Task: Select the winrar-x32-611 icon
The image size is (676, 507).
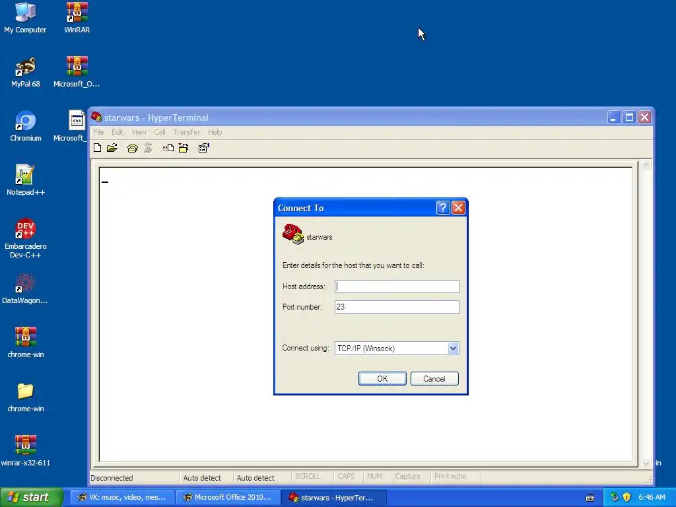Action: click(x=25, y=451)
